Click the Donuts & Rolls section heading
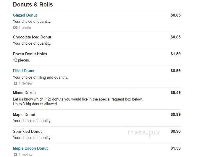Viewport: 197px width, 157px height. coord(33,5)
